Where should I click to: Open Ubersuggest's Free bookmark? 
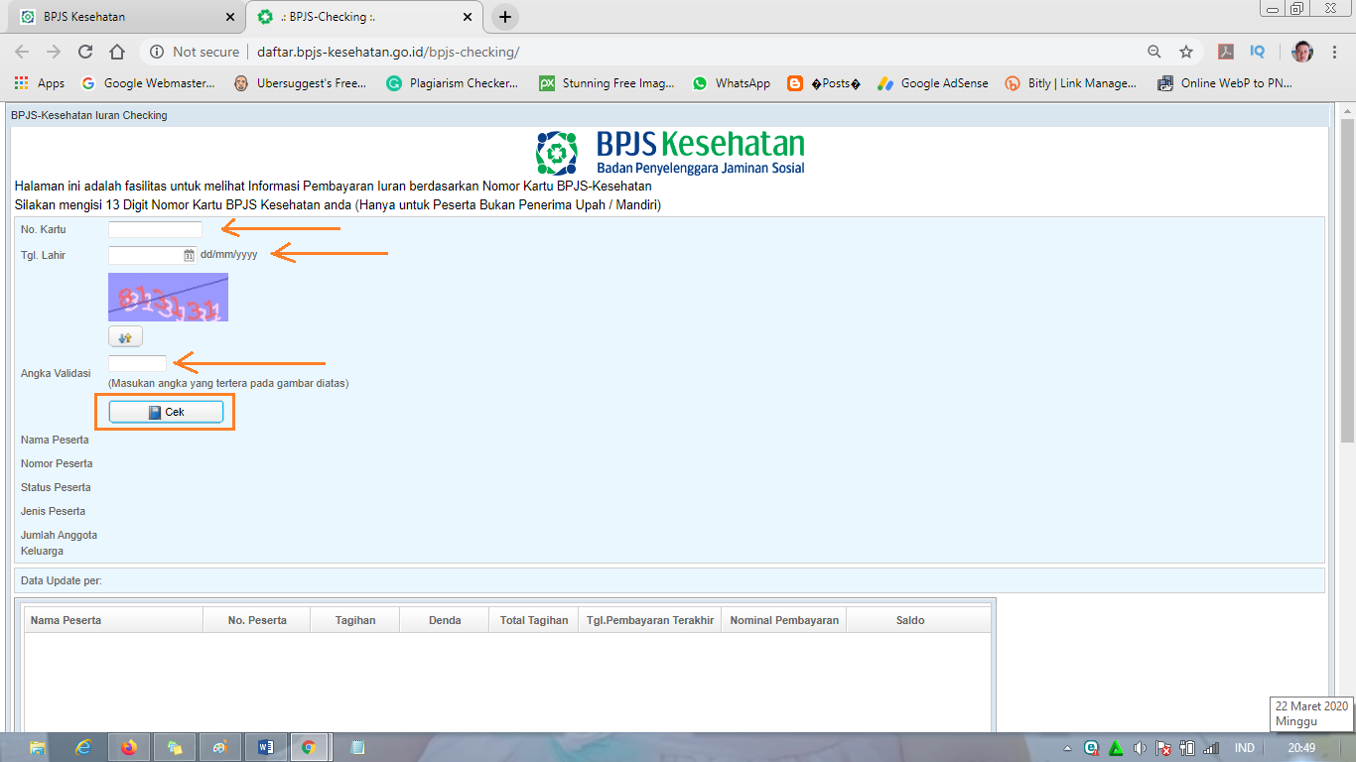(300, 83)
